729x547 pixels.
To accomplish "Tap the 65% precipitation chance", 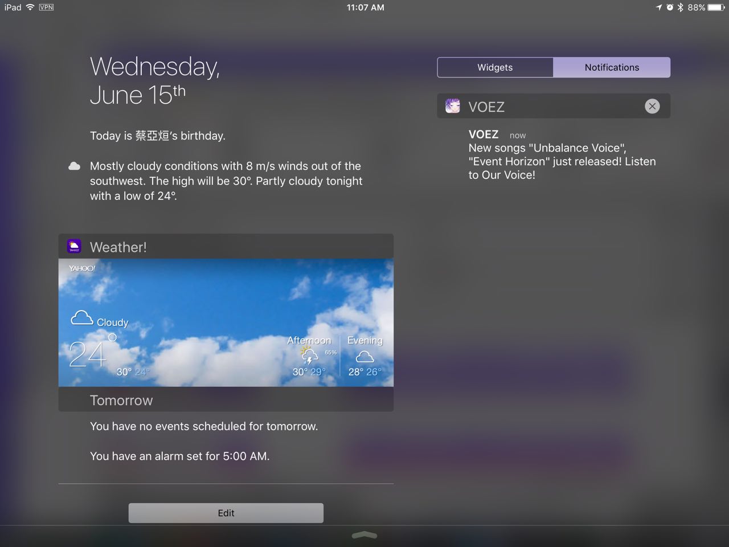I will coord(331,353).
